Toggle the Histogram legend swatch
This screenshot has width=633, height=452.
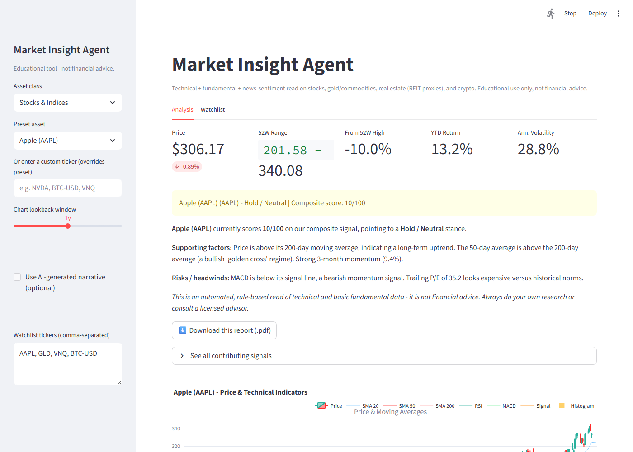(x=562, y=405)
